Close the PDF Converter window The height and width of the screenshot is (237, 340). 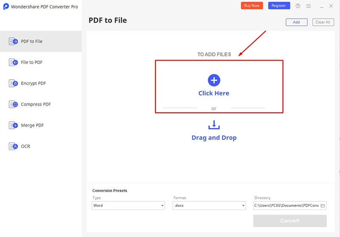pos(331,6)
